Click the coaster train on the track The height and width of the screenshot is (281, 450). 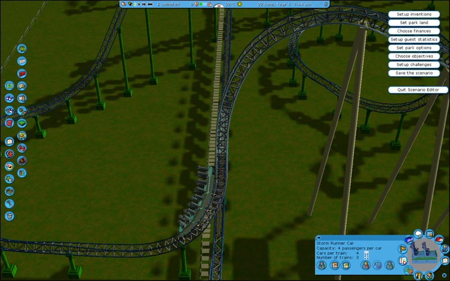click(x=196, y=200)
